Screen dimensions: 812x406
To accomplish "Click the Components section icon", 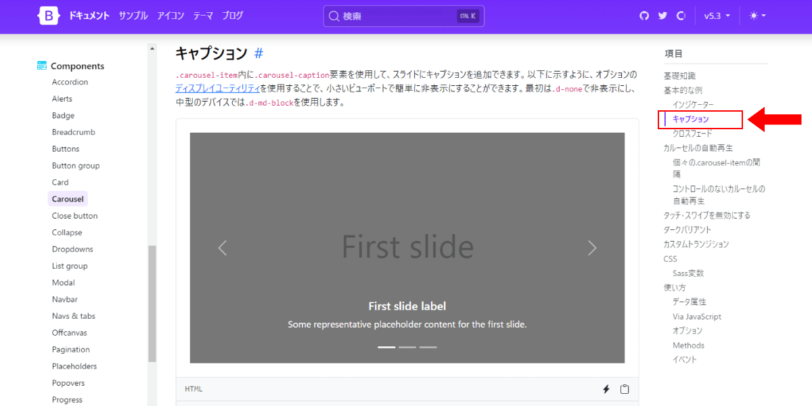I will point(42,66).
